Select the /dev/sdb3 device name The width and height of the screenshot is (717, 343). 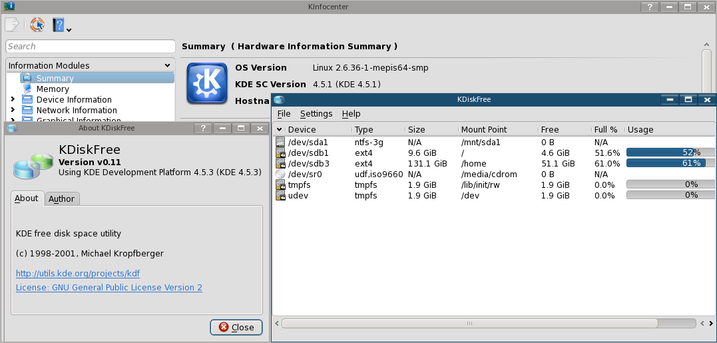[309, 163]
